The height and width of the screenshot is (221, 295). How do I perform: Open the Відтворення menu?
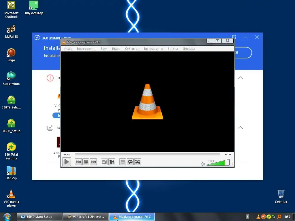86,49
